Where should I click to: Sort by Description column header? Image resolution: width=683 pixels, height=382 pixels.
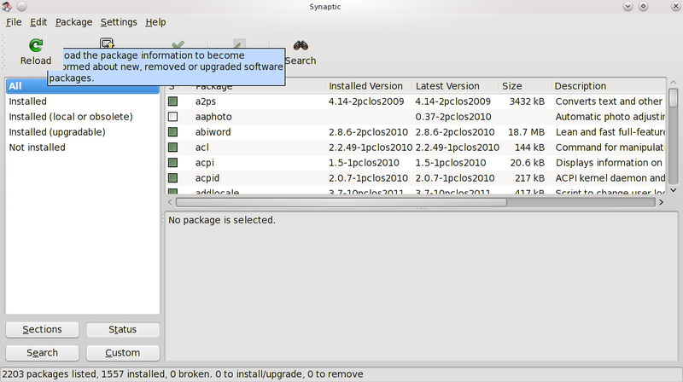point(608,86)
